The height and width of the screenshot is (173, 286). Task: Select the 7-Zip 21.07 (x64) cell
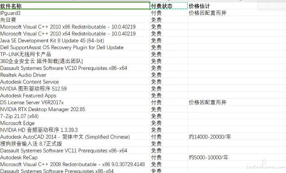[x=75, y=116]
